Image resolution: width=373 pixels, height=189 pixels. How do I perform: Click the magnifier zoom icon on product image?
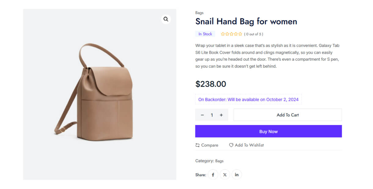click(166, 19)
